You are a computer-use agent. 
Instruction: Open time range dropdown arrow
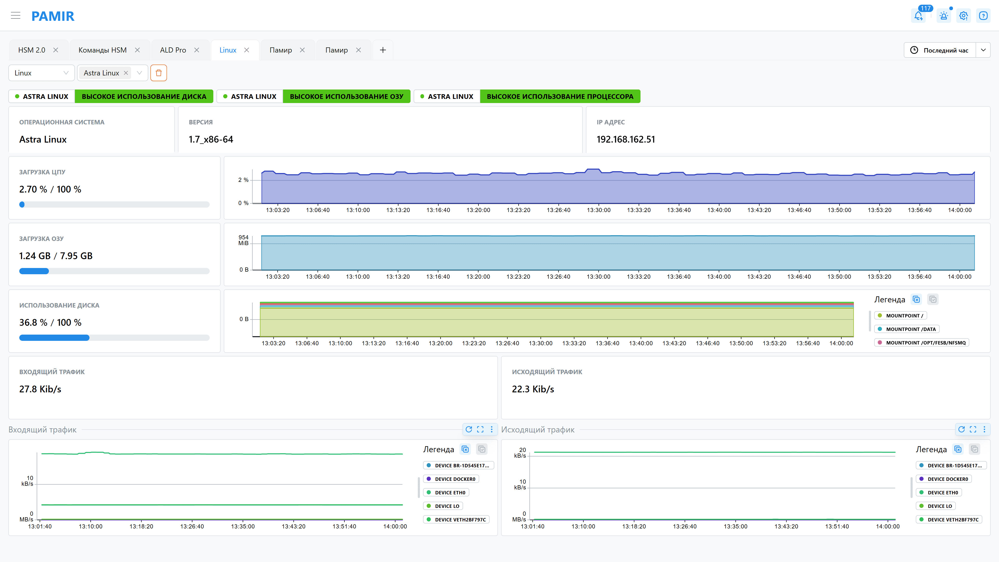click(x=983, y=50)
